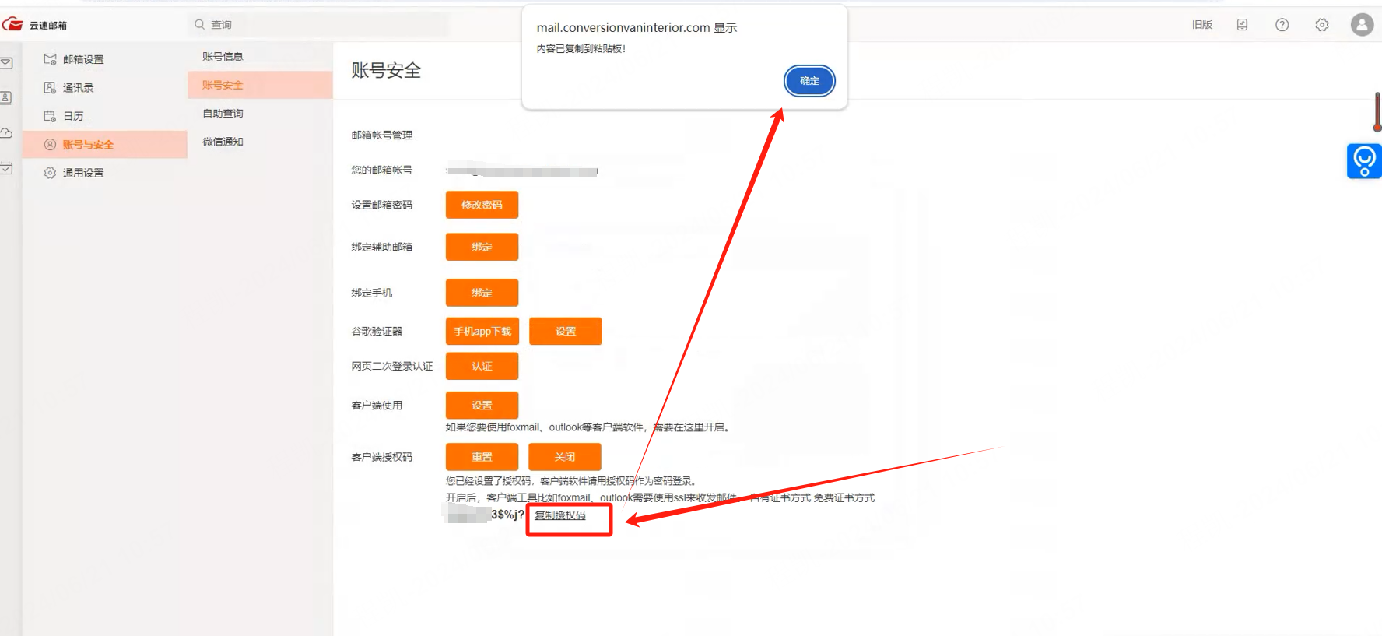Click 设置 for 客户端使用

point(482,405)
